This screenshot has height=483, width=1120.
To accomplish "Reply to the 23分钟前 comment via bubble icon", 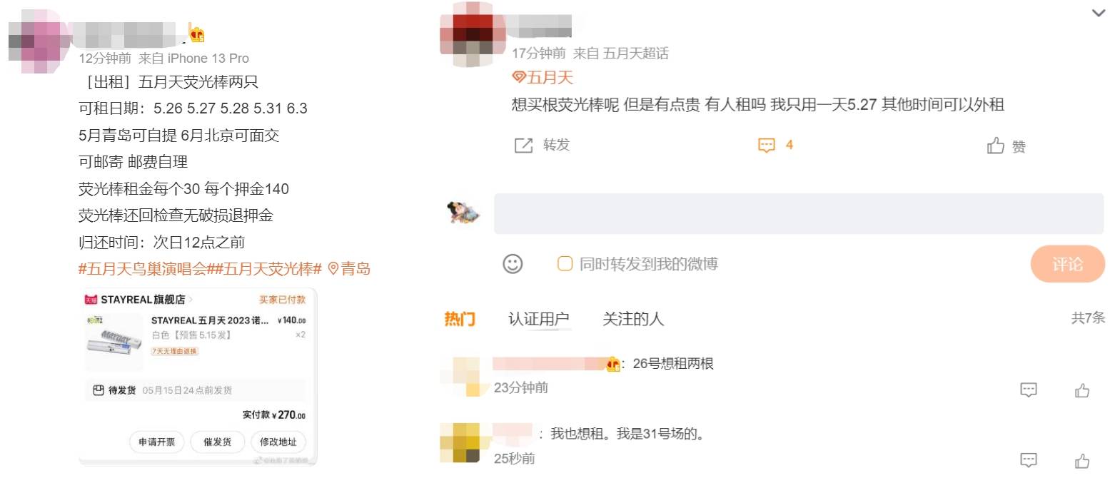I will pos(1029,390).
